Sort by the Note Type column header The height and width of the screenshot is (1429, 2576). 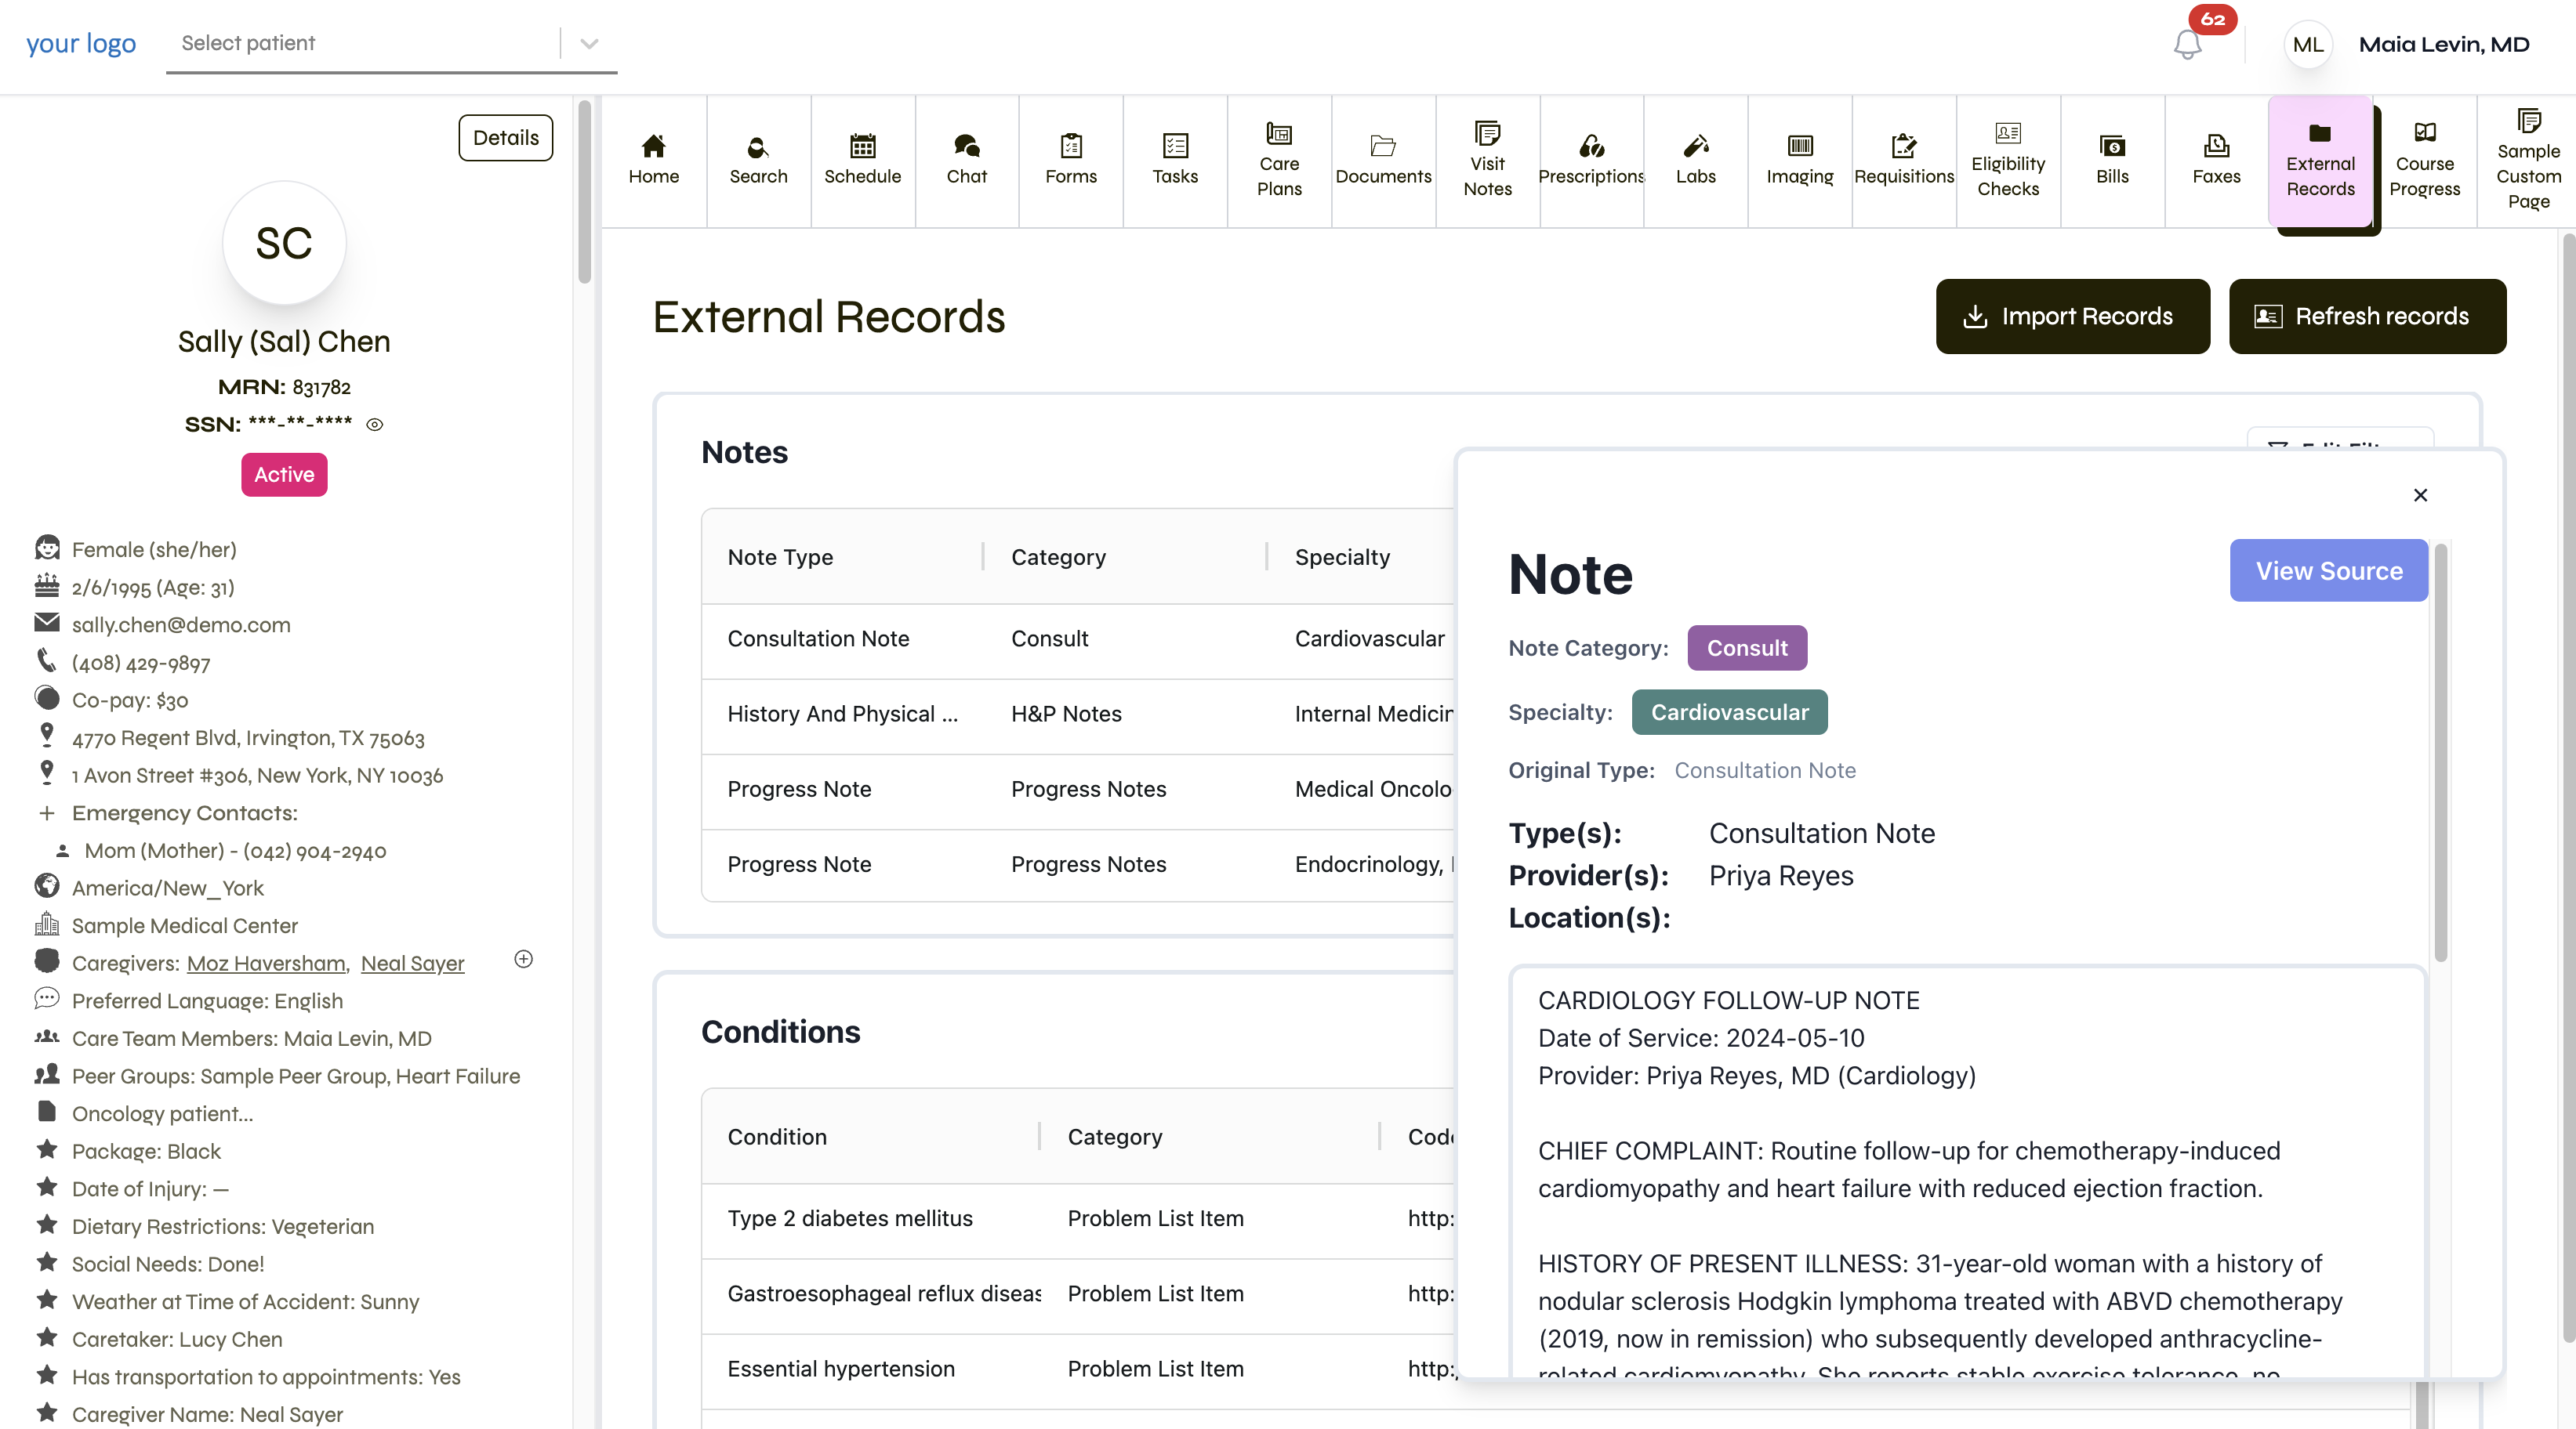[x=780, y=558]
